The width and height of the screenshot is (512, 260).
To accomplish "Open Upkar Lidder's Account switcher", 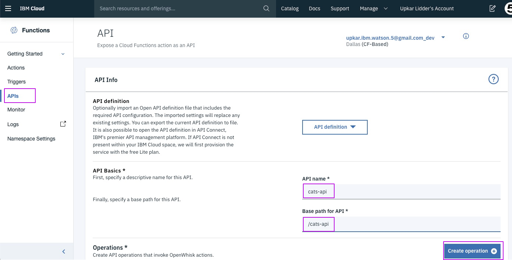I will click(427, 8).
